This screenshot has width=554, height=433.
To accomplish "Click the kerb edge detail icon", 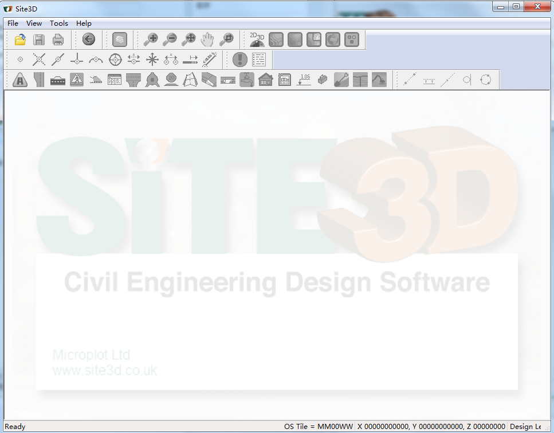I will click(209, 80).
